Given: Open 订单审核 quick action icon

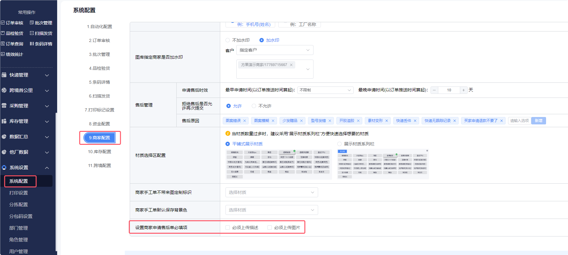Looking at the screenshot, I should pos(3,23).
